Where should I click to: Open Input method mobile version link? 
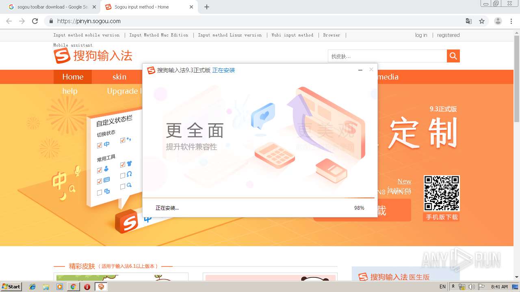coord(87,35)
